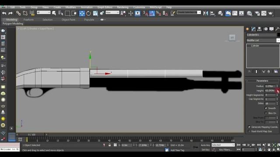This screenshot has height=157, width=280.
Task: Click the Redo arrow icon
Action: (x=10, y=13)
